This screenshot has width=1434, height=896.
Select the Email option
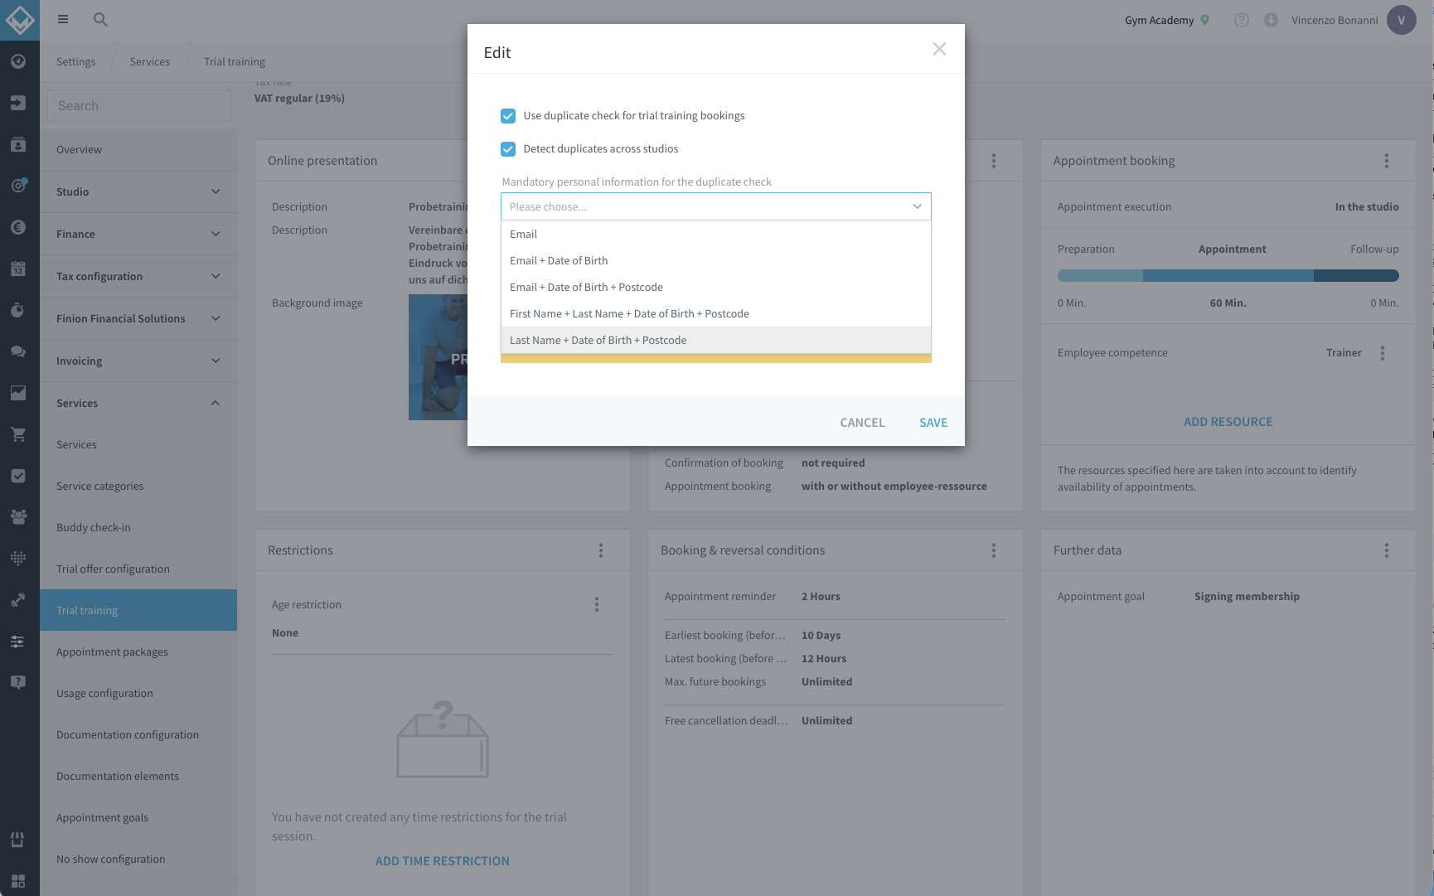(x=716, y=235)
